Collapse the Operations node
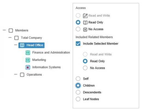This screenshot has height=111, width=142. click(x=16, y=74)
